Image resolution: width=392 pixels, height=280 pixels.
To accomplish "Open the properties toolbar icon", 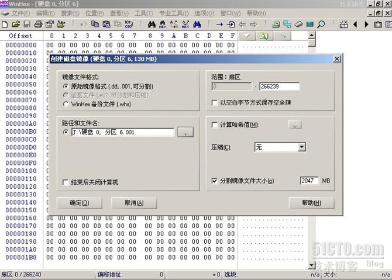I will pos(50,24).
